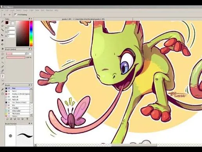Image resolution: width=202 pixels, height=152 pixels.
Task: Toggle the AntiAliasing checkbox
Action: [x=16, y=15]
